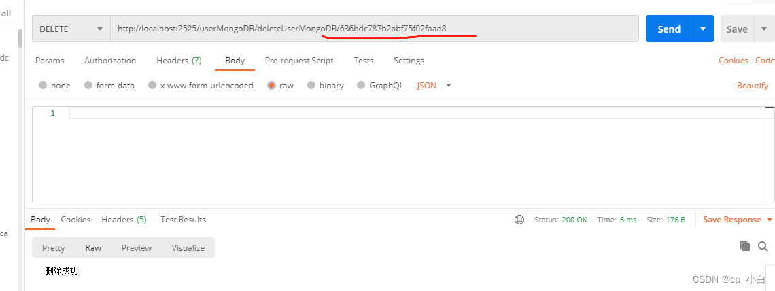This screenshot has width=775, height=291.
Task: Select the raw body option
Action: [x=280, y=86]
